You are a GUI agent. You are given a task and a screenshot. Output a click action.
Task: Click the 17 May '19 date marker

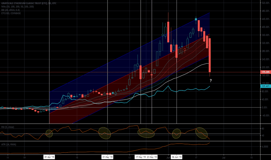[x=140, y=157]
